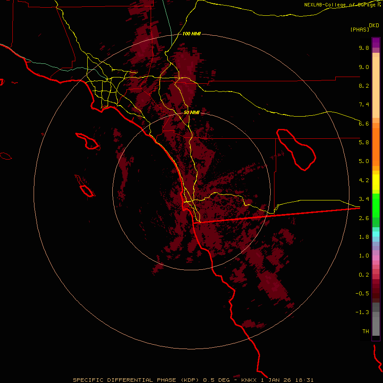Click the "18:31" timestamp in the caption
This screenshot has width=383, height=383.
click(304, 380)
